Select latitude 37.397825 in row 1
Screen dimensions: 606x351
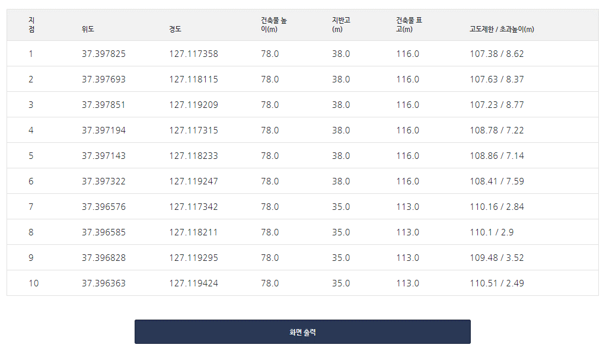[104, 54]
